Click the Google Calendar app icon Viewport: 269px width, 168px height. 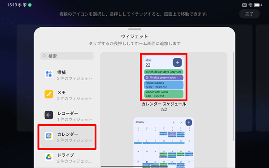pos(49,136)
